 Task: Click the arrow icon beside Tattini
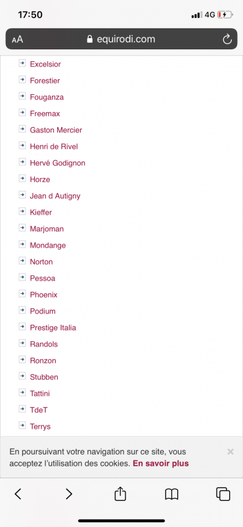pos(22,393)
